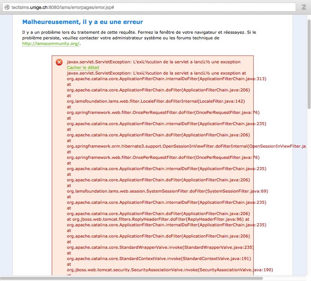This screenshot has width=311, height=281.
Task: Open the http://lamscommunity.org/ link
Action: (51, 43)
